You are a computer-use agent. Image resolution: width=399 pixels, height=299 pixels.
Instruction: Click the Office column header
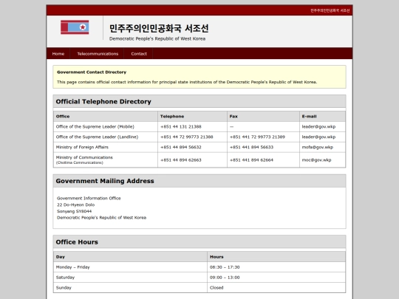106,117
